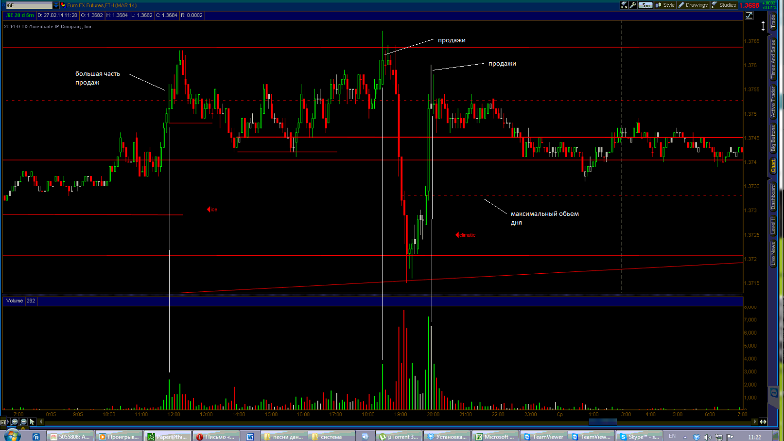Open the Word taskbar icon
Screen dimensions: 784x441
click(x=250, y=437)
